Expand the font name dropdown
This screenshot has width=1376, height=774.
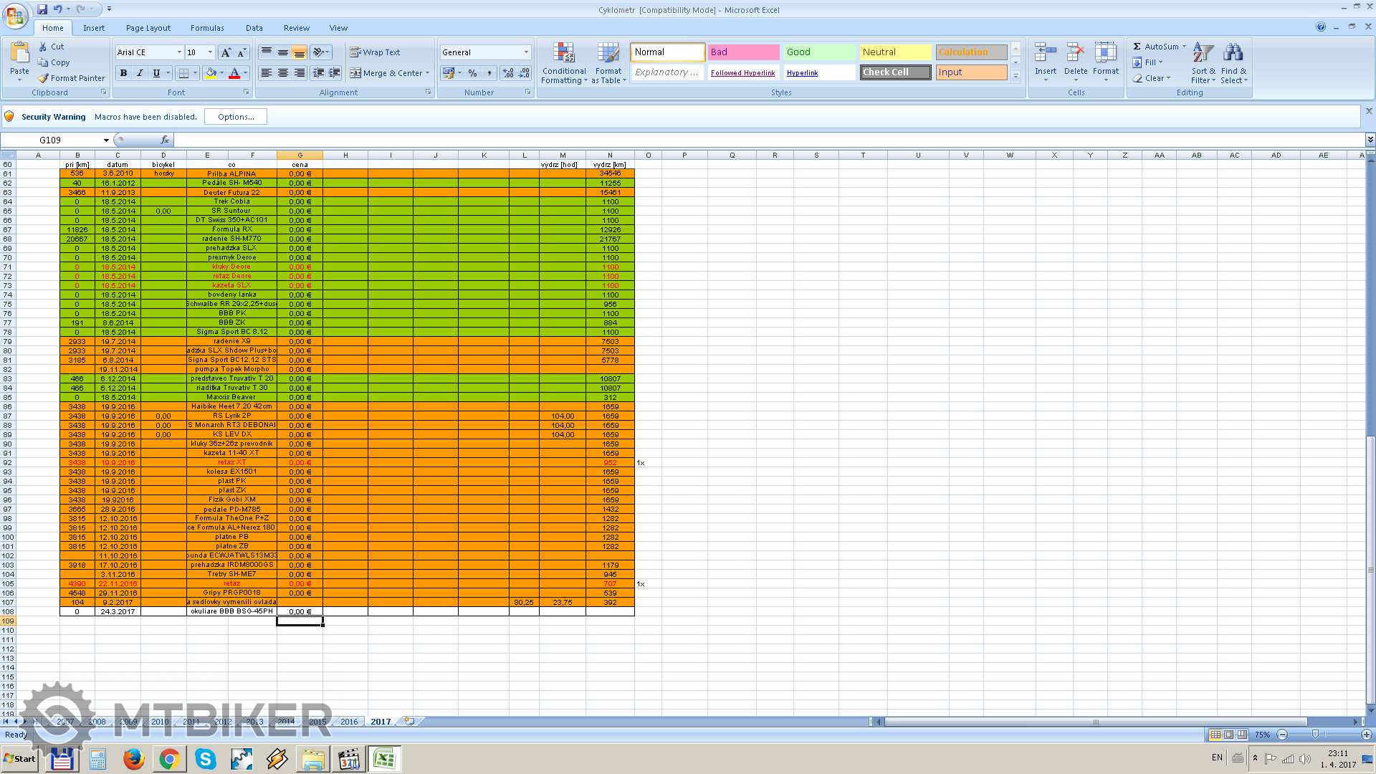179,52
